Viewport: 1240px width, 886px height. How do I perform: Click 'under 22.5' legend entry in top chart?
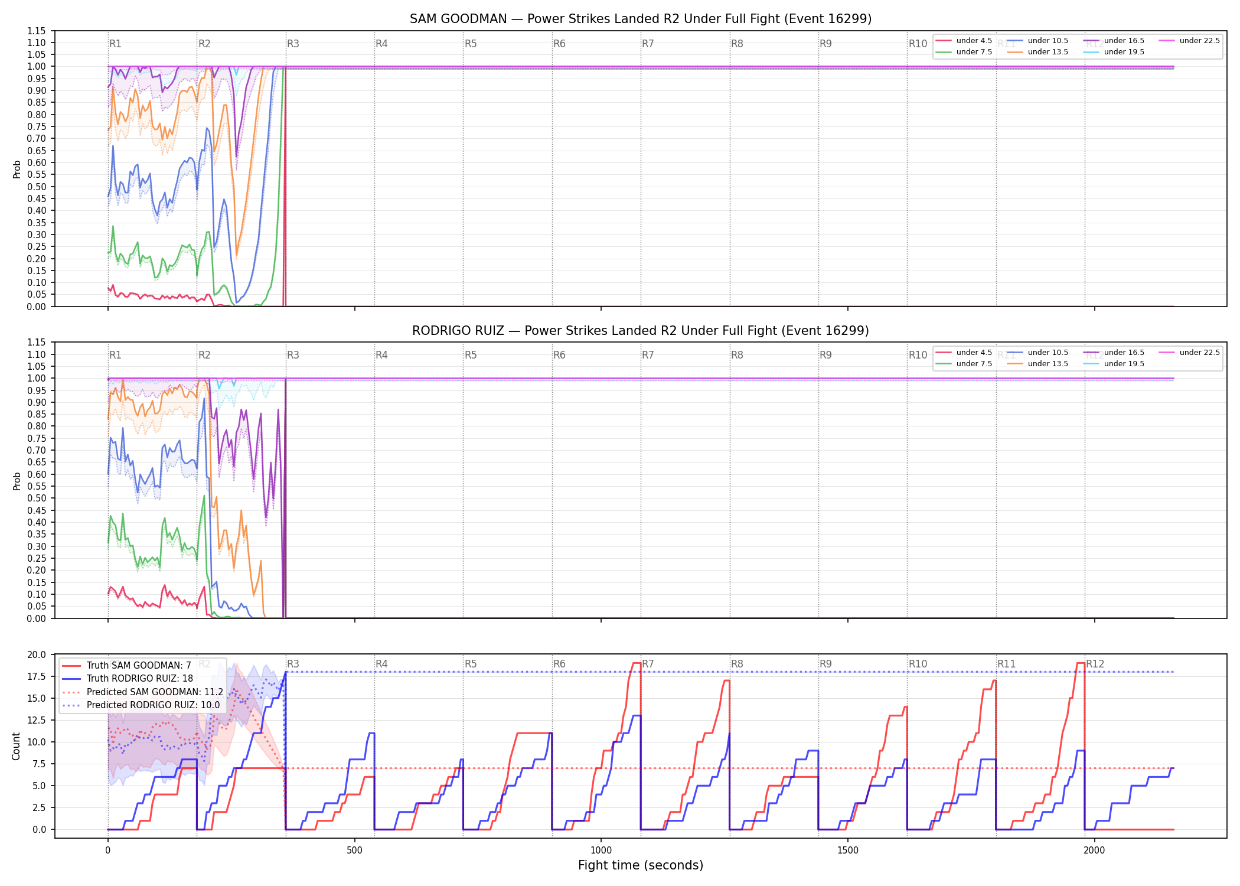(1189, 41)
